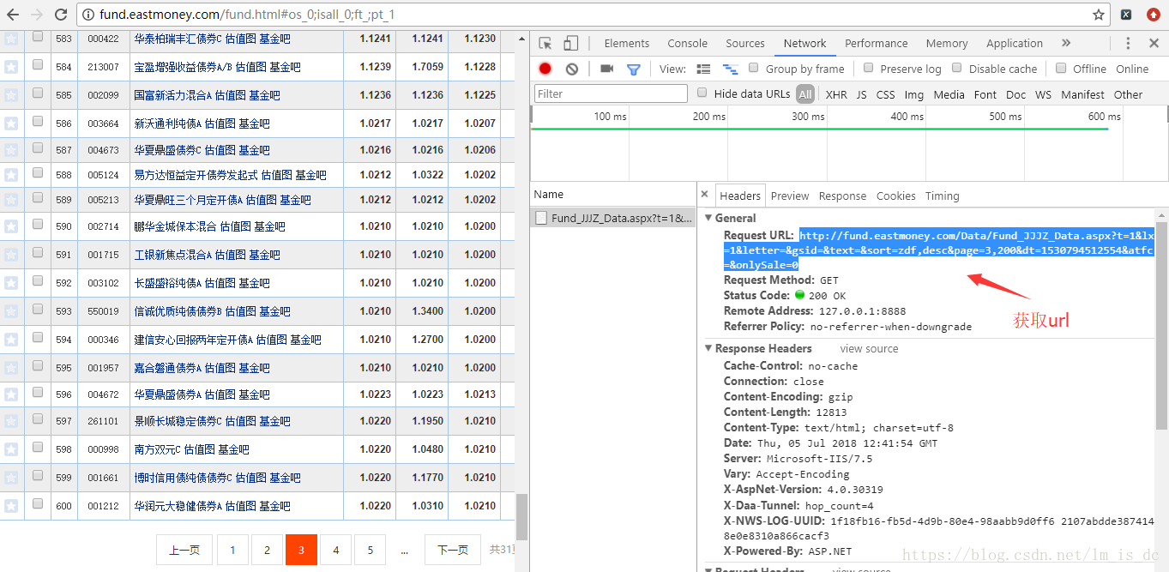Favorite star for row 594 fund 000346
The height and width of the screenshot is (572, 1169).
[x=11, y=340]
